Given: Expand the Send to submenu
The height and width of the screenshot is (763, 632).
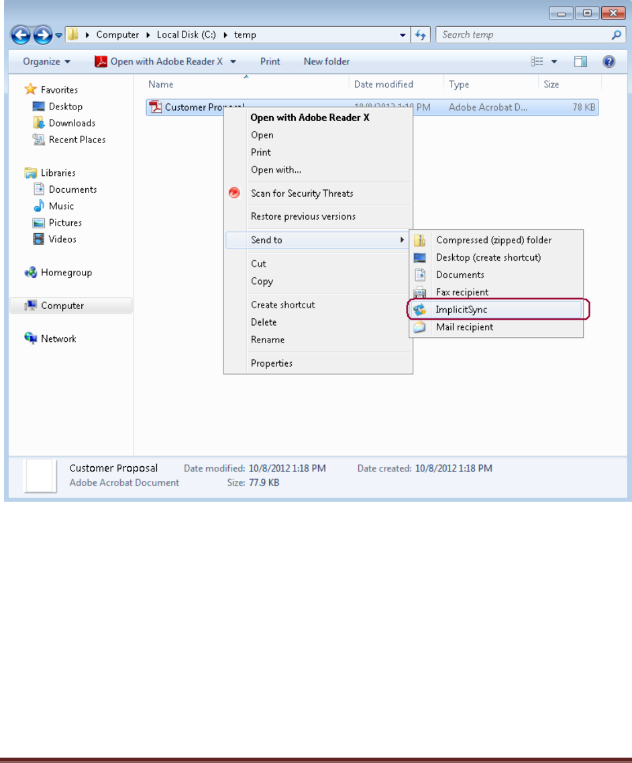Looking at the screenshot, I should click(317, 240).
